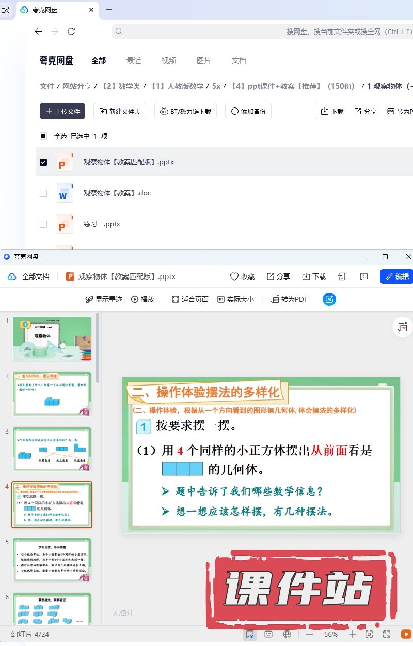Reload page with browser refresh icon

click(x=71, y=32)
